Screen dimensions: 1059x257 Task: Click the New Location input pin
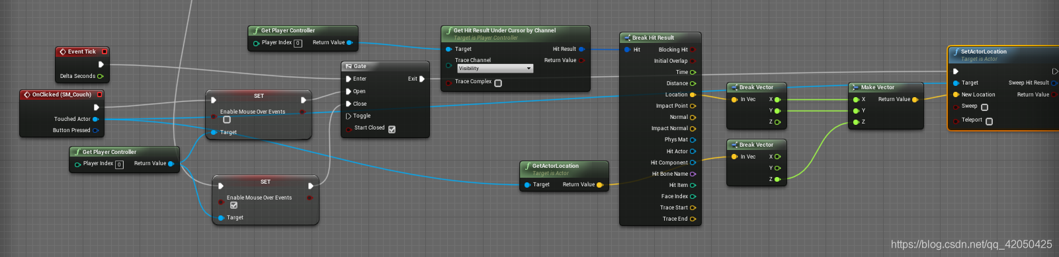(x=956, y=94)
